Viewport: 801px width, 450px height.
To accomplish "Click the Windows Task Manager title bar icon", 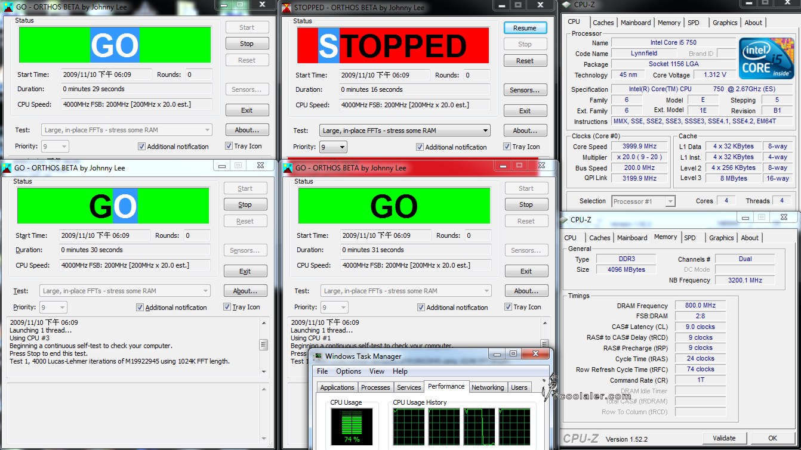I will pyautogui.click(x=319, y=356).
